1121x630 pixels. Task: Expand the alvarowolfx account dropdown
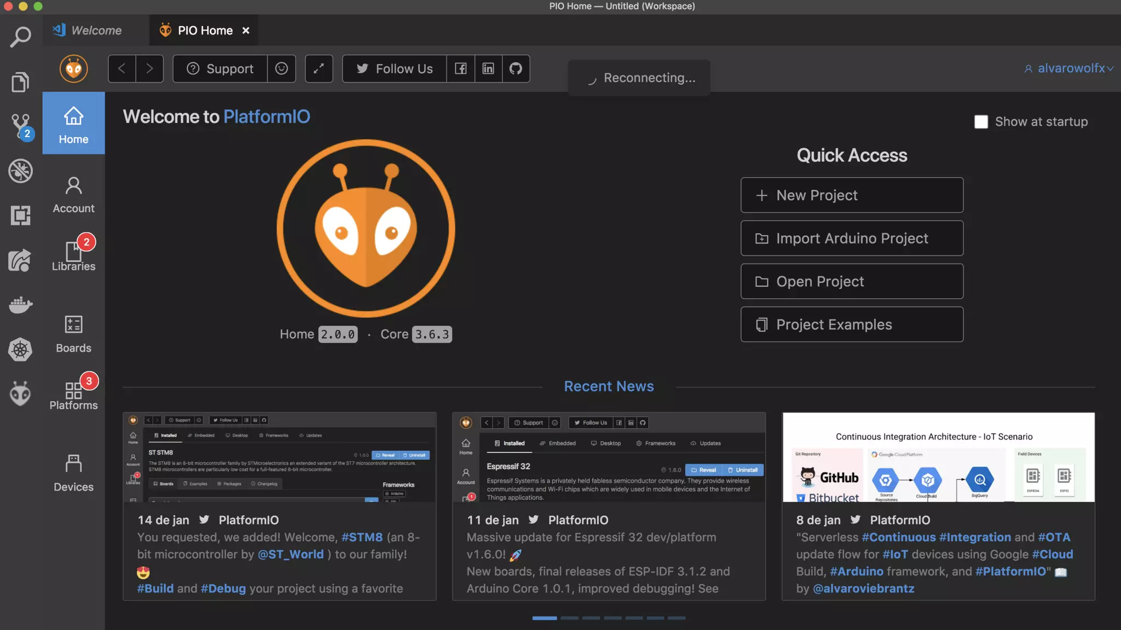point(1069,68)
